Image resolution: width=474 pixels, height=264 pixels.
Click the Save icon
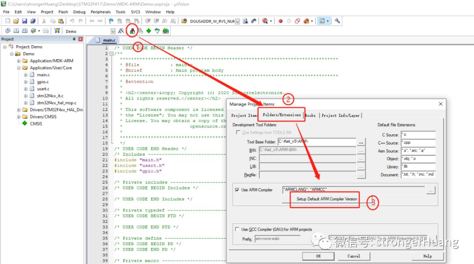[25, 21]
